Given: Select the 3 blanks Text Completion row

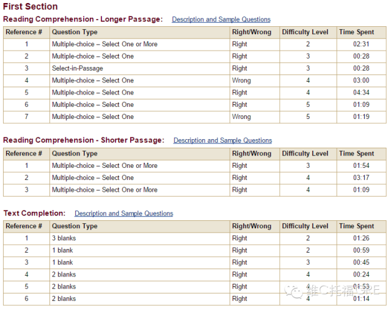Looking at the screenshot, I should click(x=195, y=238).
